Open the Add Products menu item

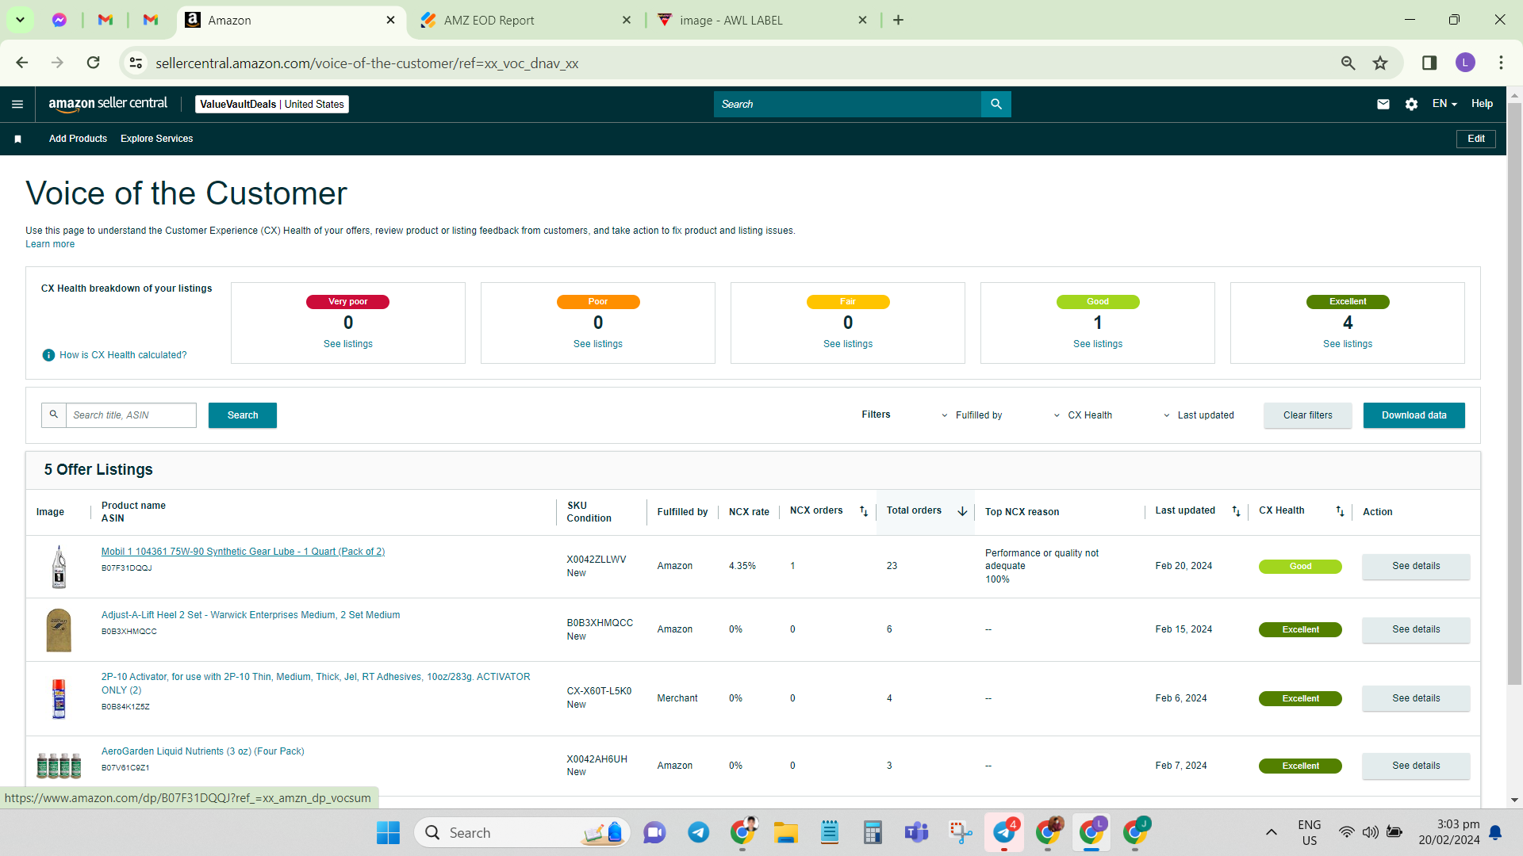(x=78, y=139)
